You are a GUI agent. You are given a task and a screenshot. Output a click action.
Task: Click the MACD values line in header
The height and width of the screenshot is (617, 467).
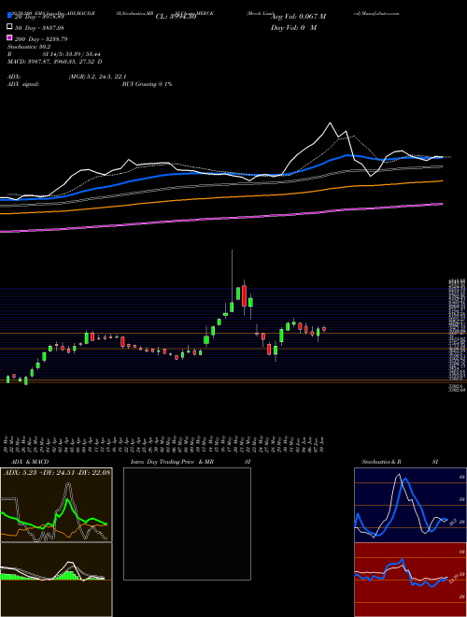coord(55,62)
